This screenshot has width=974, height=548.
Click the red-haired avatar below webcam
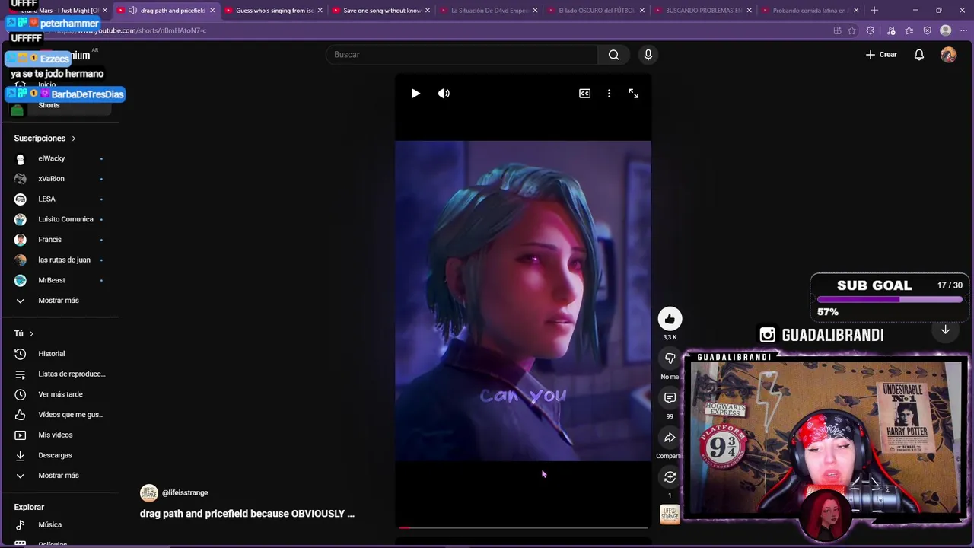coord(826,515)
